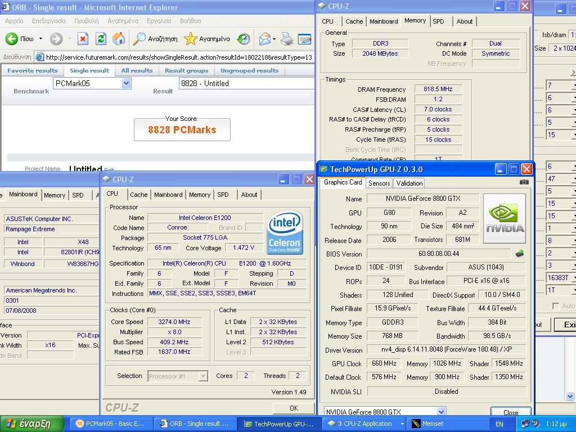Select the Cache tab in the front CPU-Z window
This screenshot has width=576, height=432.
(139, 195)
